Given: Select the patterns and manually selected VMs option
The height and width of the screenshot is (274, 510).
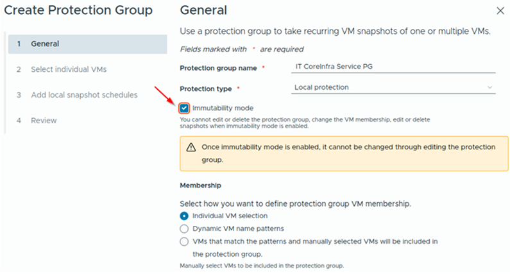Looking at the screenshot, I should pos(185,241).
